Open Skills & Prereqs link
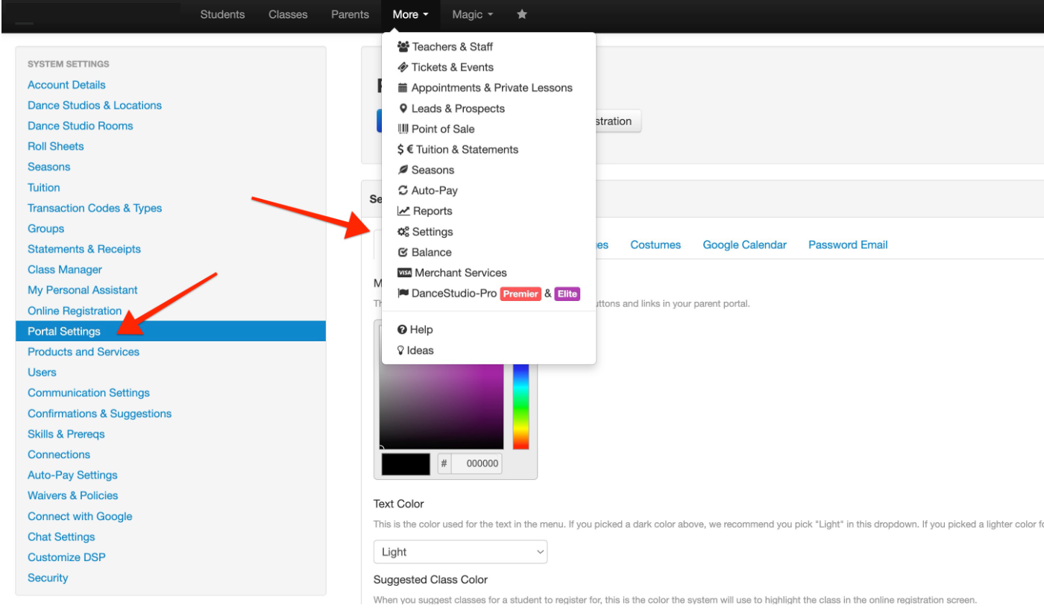The image size is (1044, 608). 66,434
